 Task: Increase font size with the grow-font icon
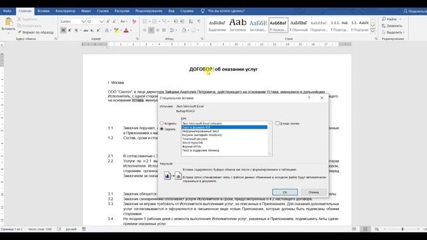click(108, 21)
